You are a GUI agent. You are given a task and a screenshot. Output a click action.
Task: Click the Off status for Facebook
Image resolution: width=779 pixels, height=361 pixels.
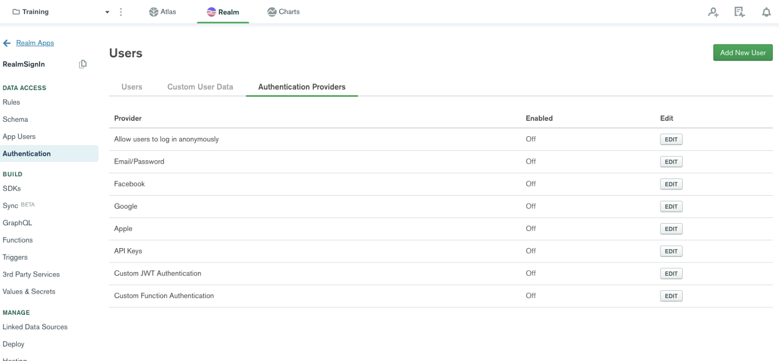point(531,184)
